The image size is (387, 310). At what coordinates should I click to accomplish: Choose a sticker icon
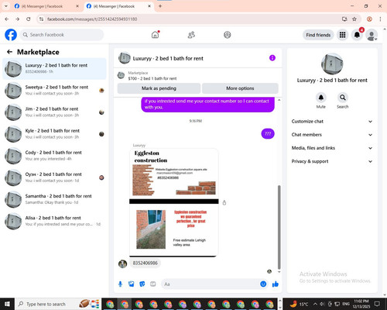coord(142,284)
